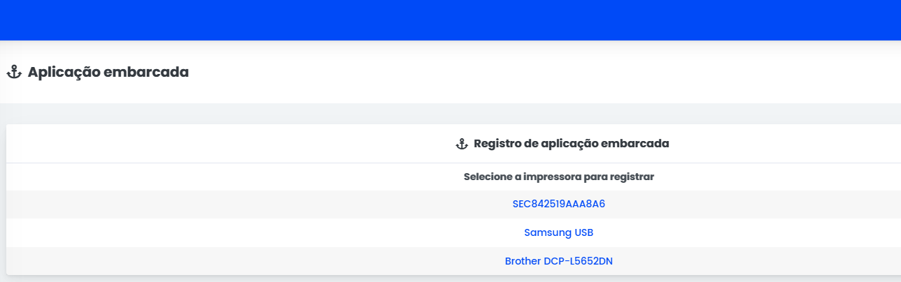The image size is (901, 282).
Task: Open the Brother DCP-L5652DN printer link
Action: pyautogui.click(x=558, y=261)
